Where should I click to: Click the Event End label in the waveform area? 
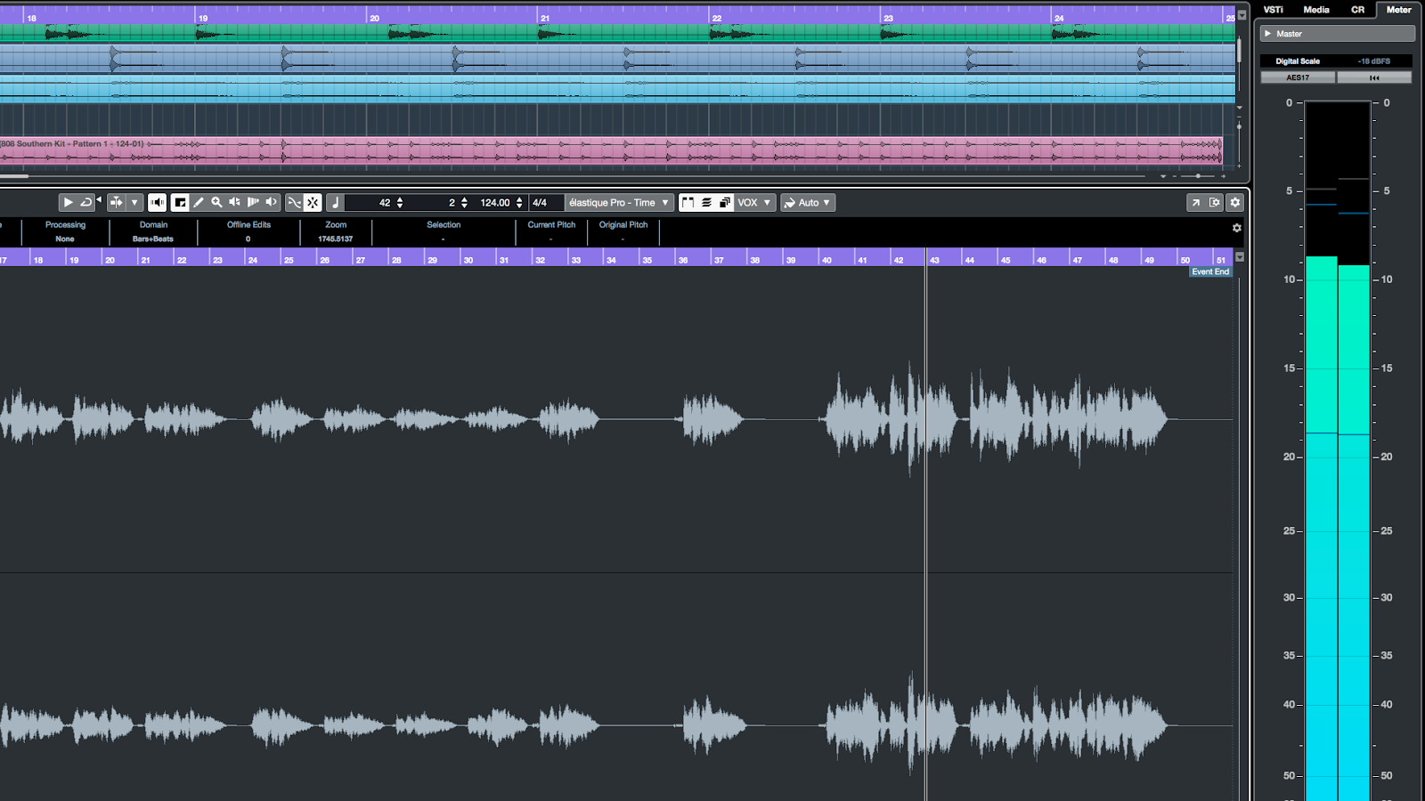click(1210, 271)
